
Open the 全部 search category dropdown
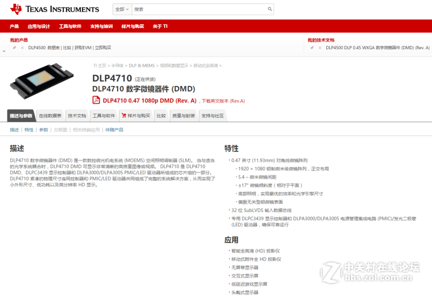click(x=122, y=9)
